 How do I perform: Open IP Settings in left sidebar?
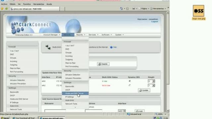14,102
